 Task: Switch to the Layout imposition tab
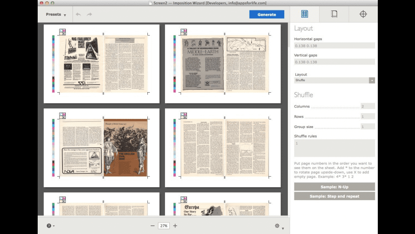[305, 14]
